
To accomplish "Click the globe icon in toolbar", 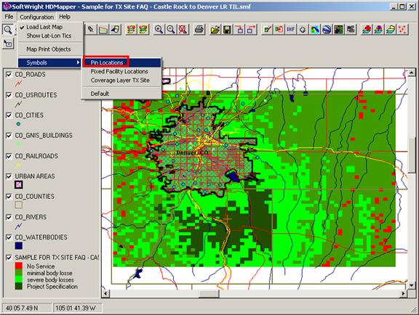I will [x=327, y=29].
